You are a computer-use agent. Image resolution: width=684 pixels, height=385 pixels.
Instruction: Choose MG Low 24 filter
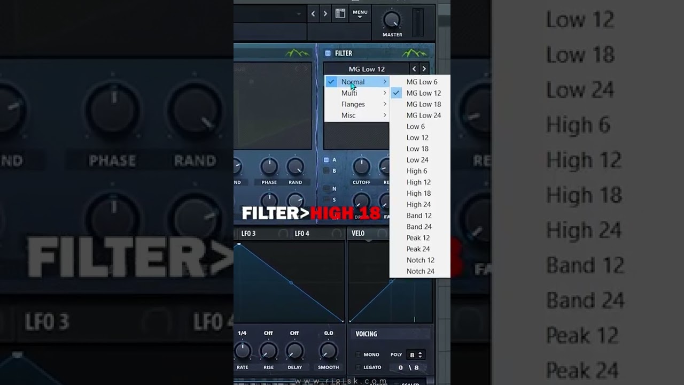[x=420, y=115]
